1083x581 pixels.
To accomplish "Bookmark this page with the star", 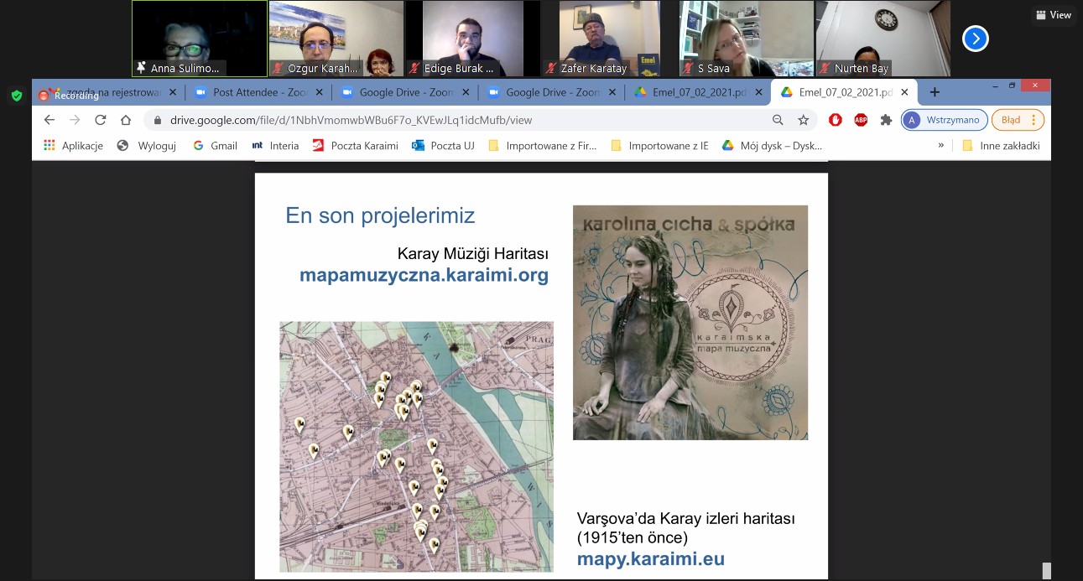I will pos(803,120).
